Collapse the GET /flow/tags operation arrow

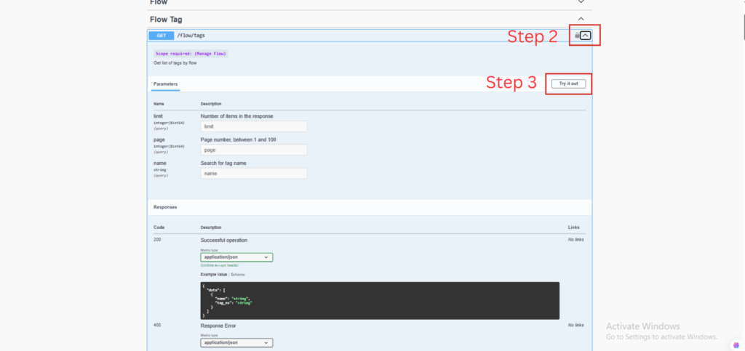click(x=586, y=35)
